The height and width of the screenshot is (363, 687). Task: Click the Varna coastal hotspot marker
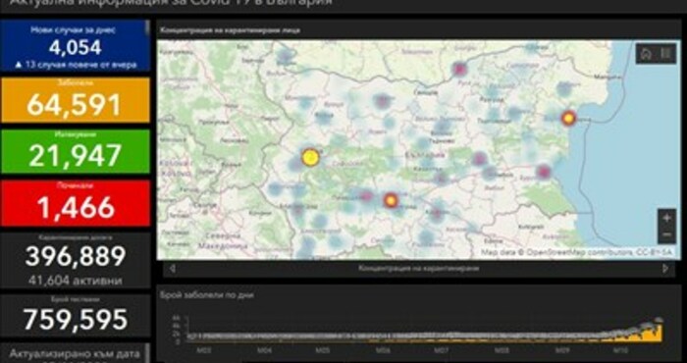click(x=568, y=119)
